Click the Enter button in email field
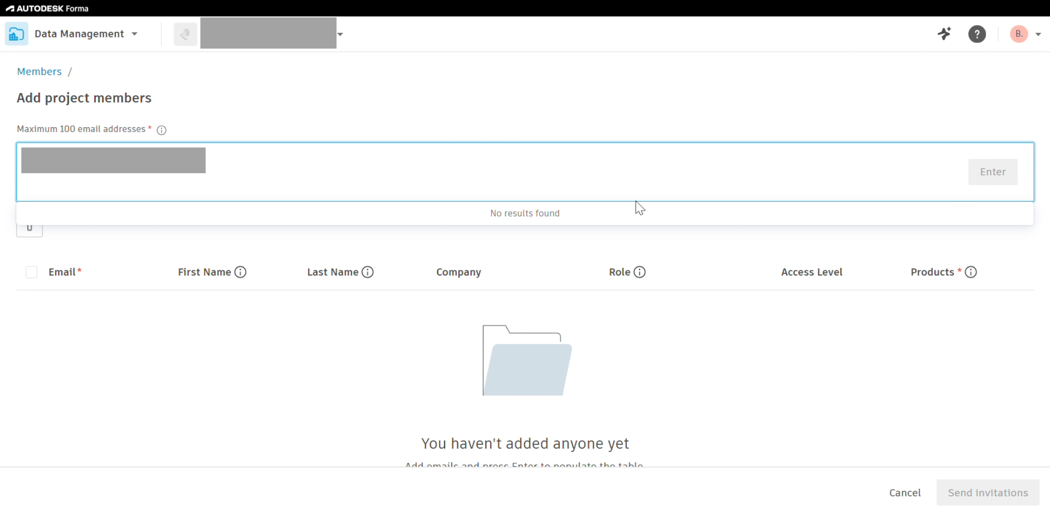The height and width of the screenshot is (511, 1050). pyautogui.click(x=992, y=172)
